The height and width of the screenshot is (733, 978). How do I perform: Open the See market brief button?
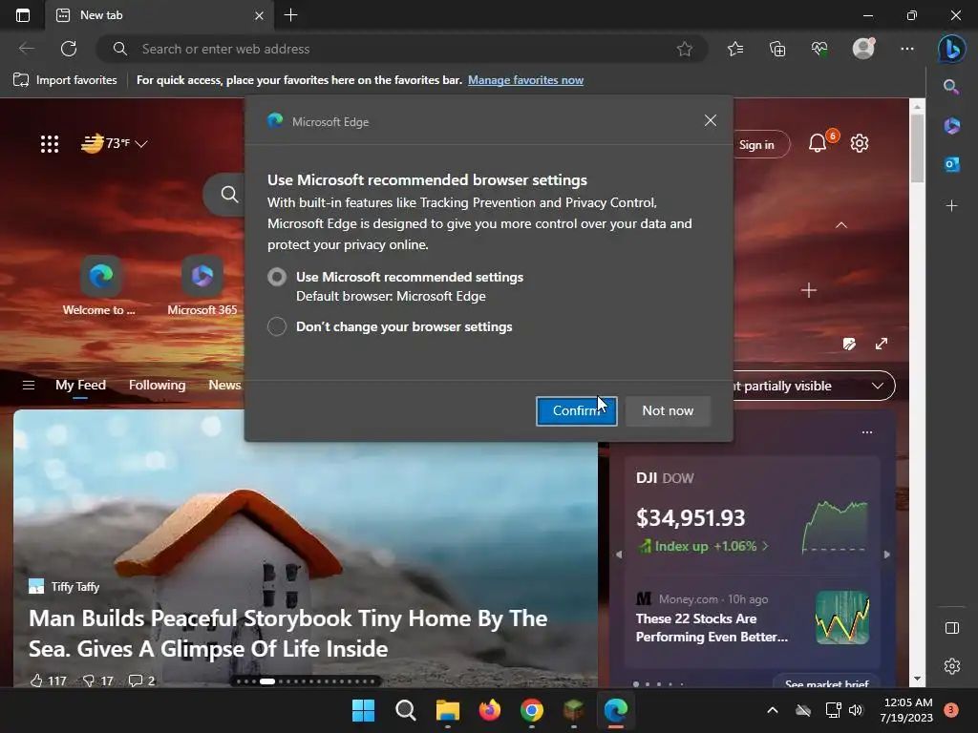826,683
